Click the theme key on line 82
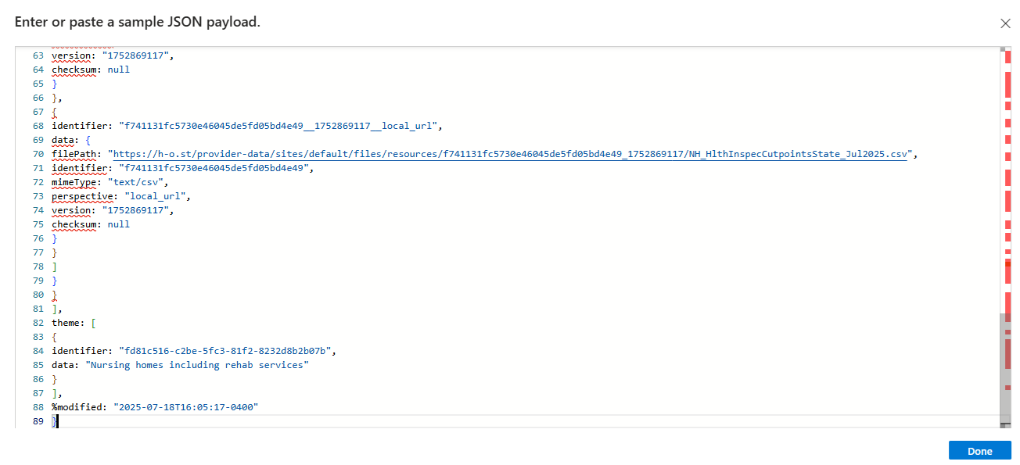The image size is (1020, 465). [x=66, y=323]
